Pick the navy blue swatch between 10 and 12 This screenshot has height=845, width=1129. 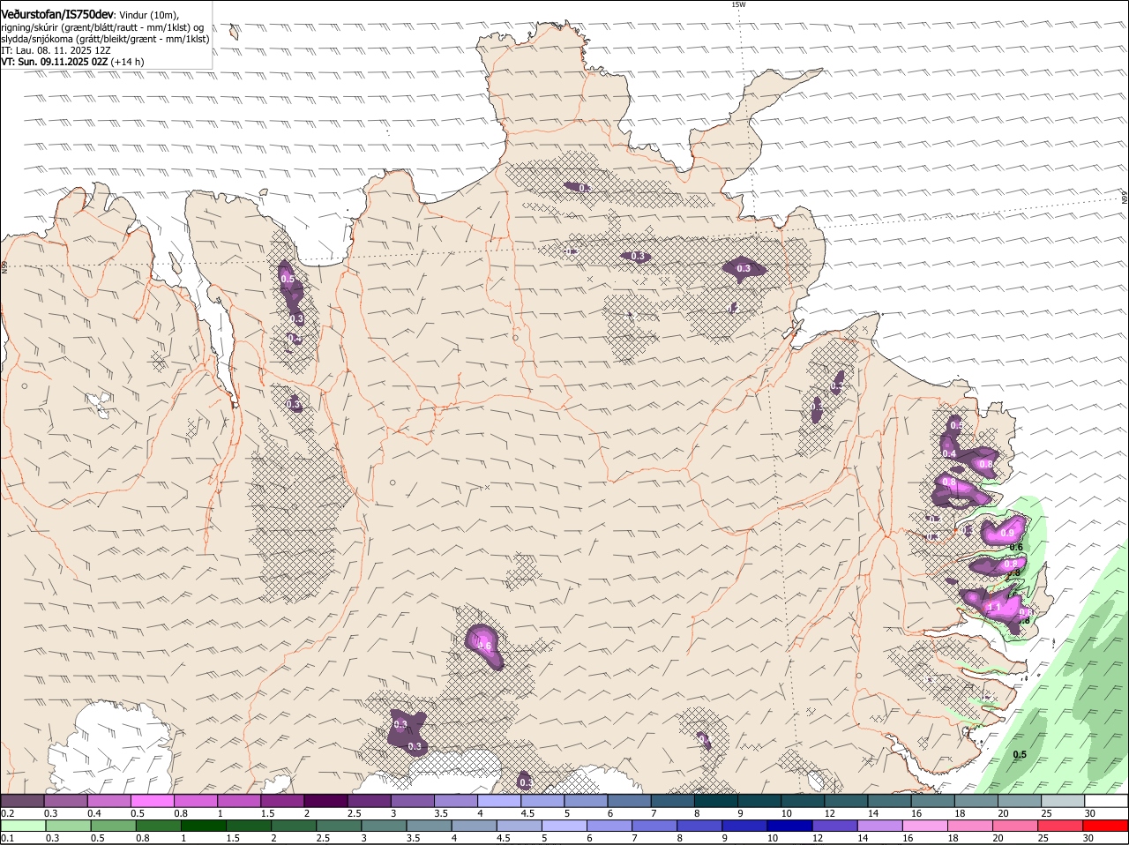coord(789,826)
